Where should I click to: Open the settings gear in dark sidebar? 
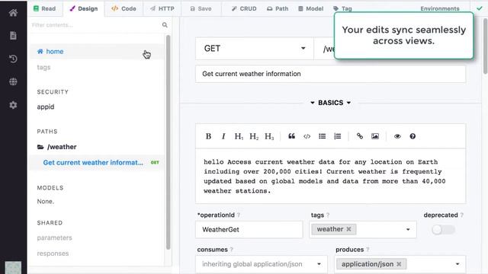[13, 105]
